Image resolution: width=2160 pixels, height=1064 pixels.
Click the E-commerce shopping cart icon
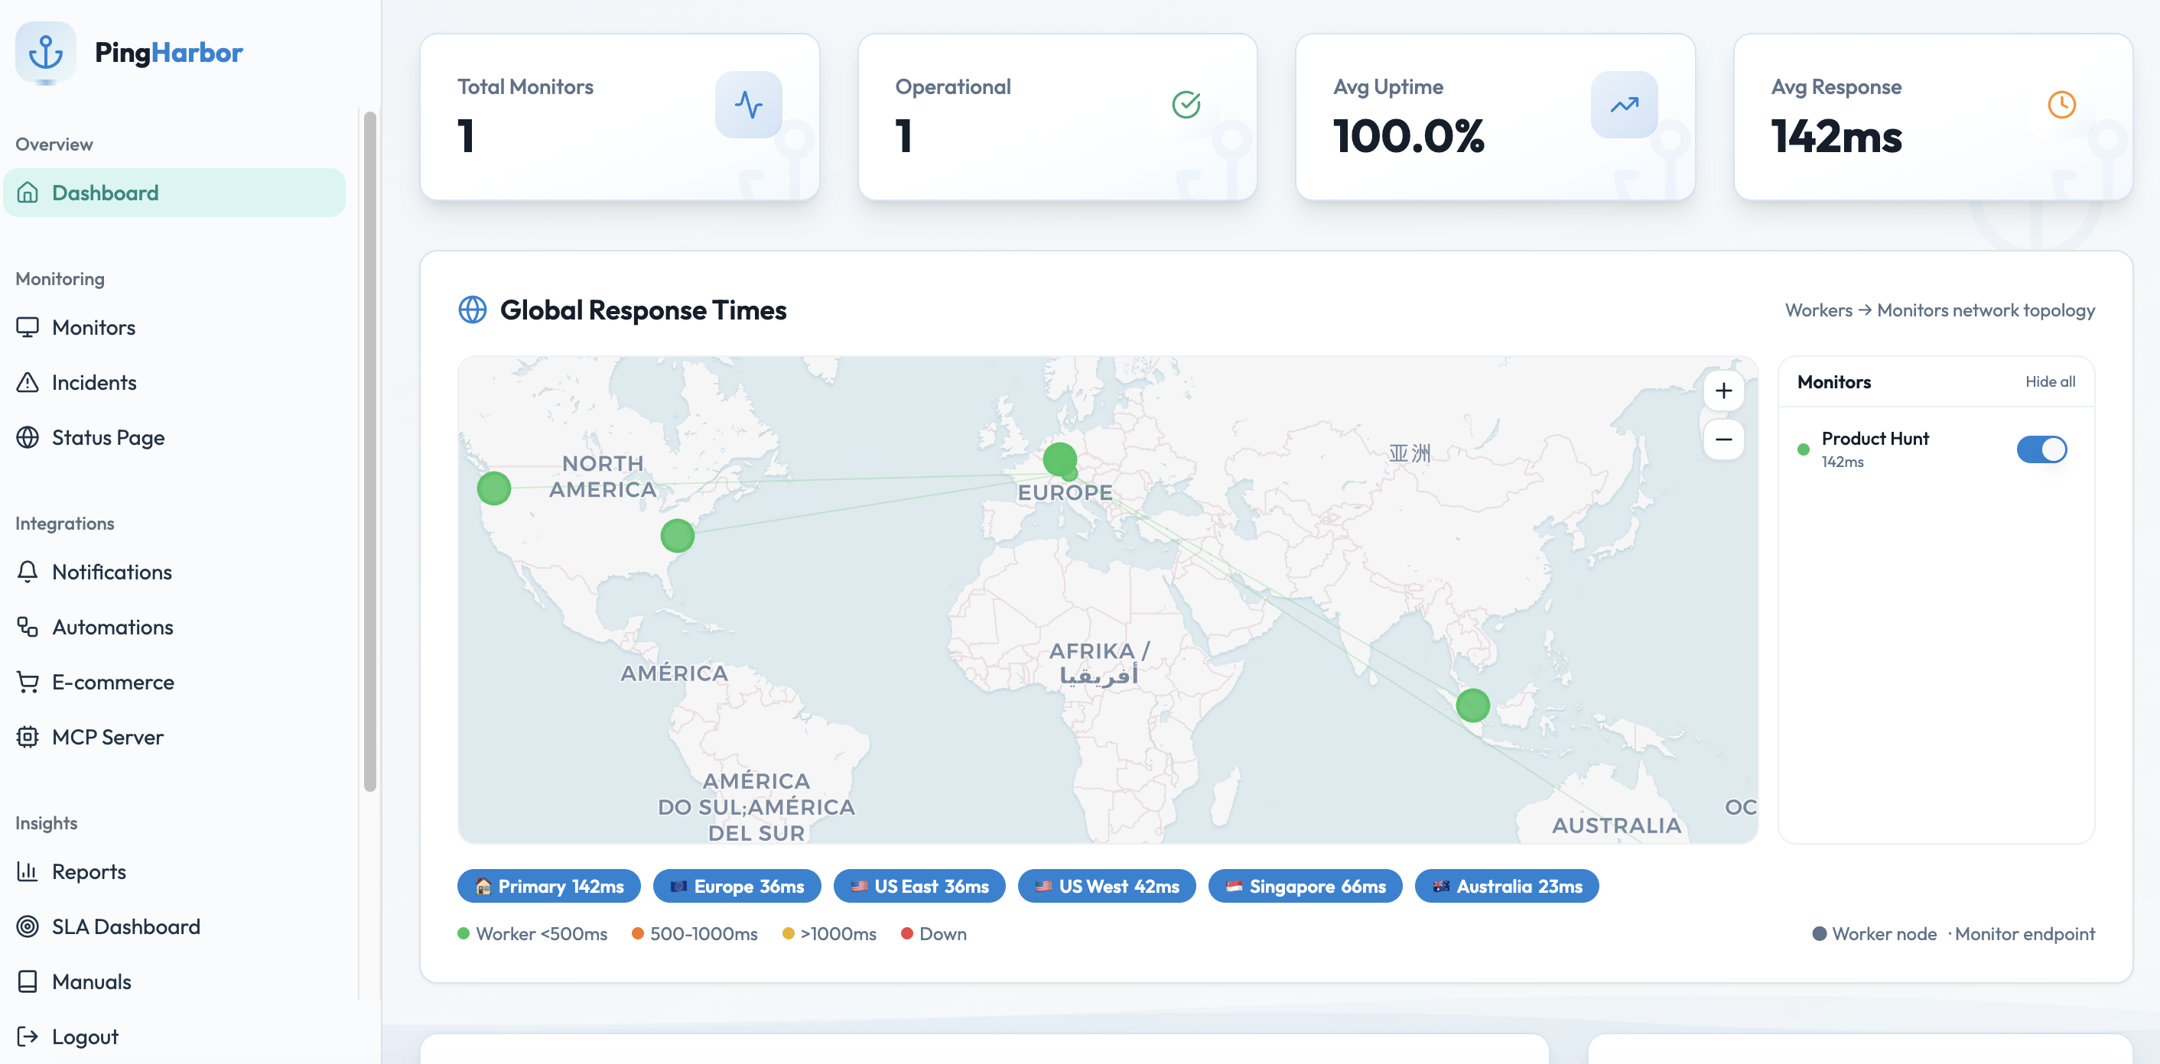(x=28, y=682)
